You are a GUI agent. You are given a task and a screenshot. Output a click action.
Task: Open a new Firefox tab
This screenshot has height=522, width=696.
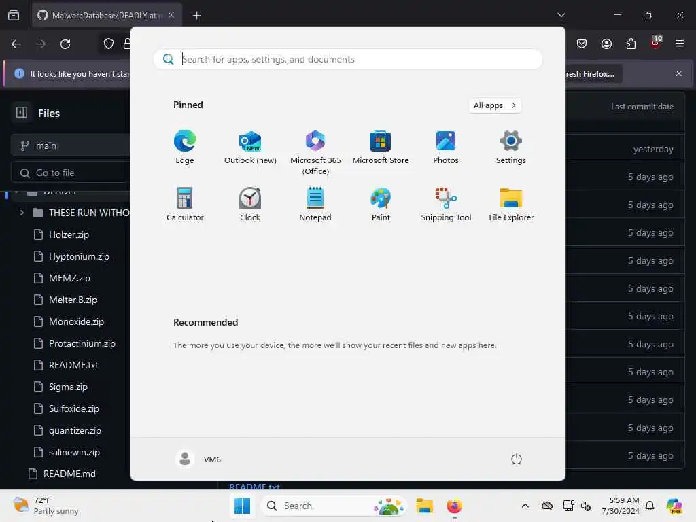coord(196,16)
